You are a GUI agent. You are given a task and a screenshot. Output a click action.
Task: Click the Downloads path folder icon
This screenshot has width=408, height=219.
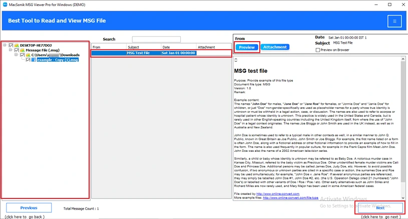28,55
